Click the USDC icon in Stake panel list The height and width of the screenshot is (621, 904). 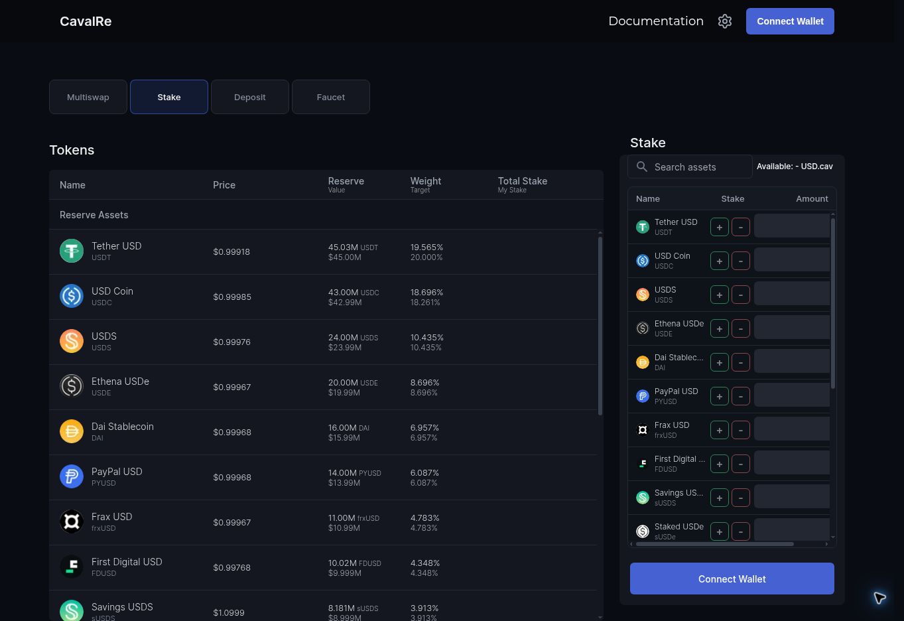pyautogui.click(x=643, y=261)
